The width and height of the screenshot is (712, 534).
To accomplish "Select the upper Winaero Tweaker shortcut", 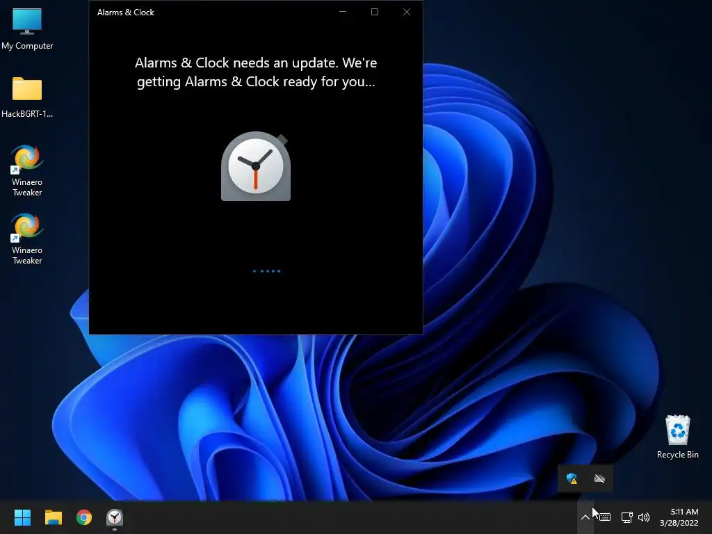I will tap(27, 170).
